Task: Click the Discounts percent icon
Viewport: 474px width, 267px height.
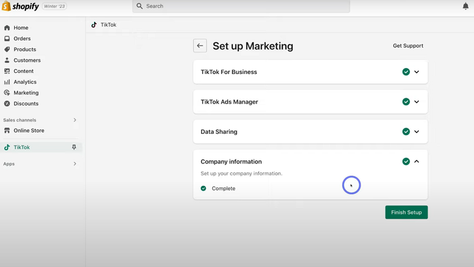Action: pyautogui.click(x=7, y=104)
